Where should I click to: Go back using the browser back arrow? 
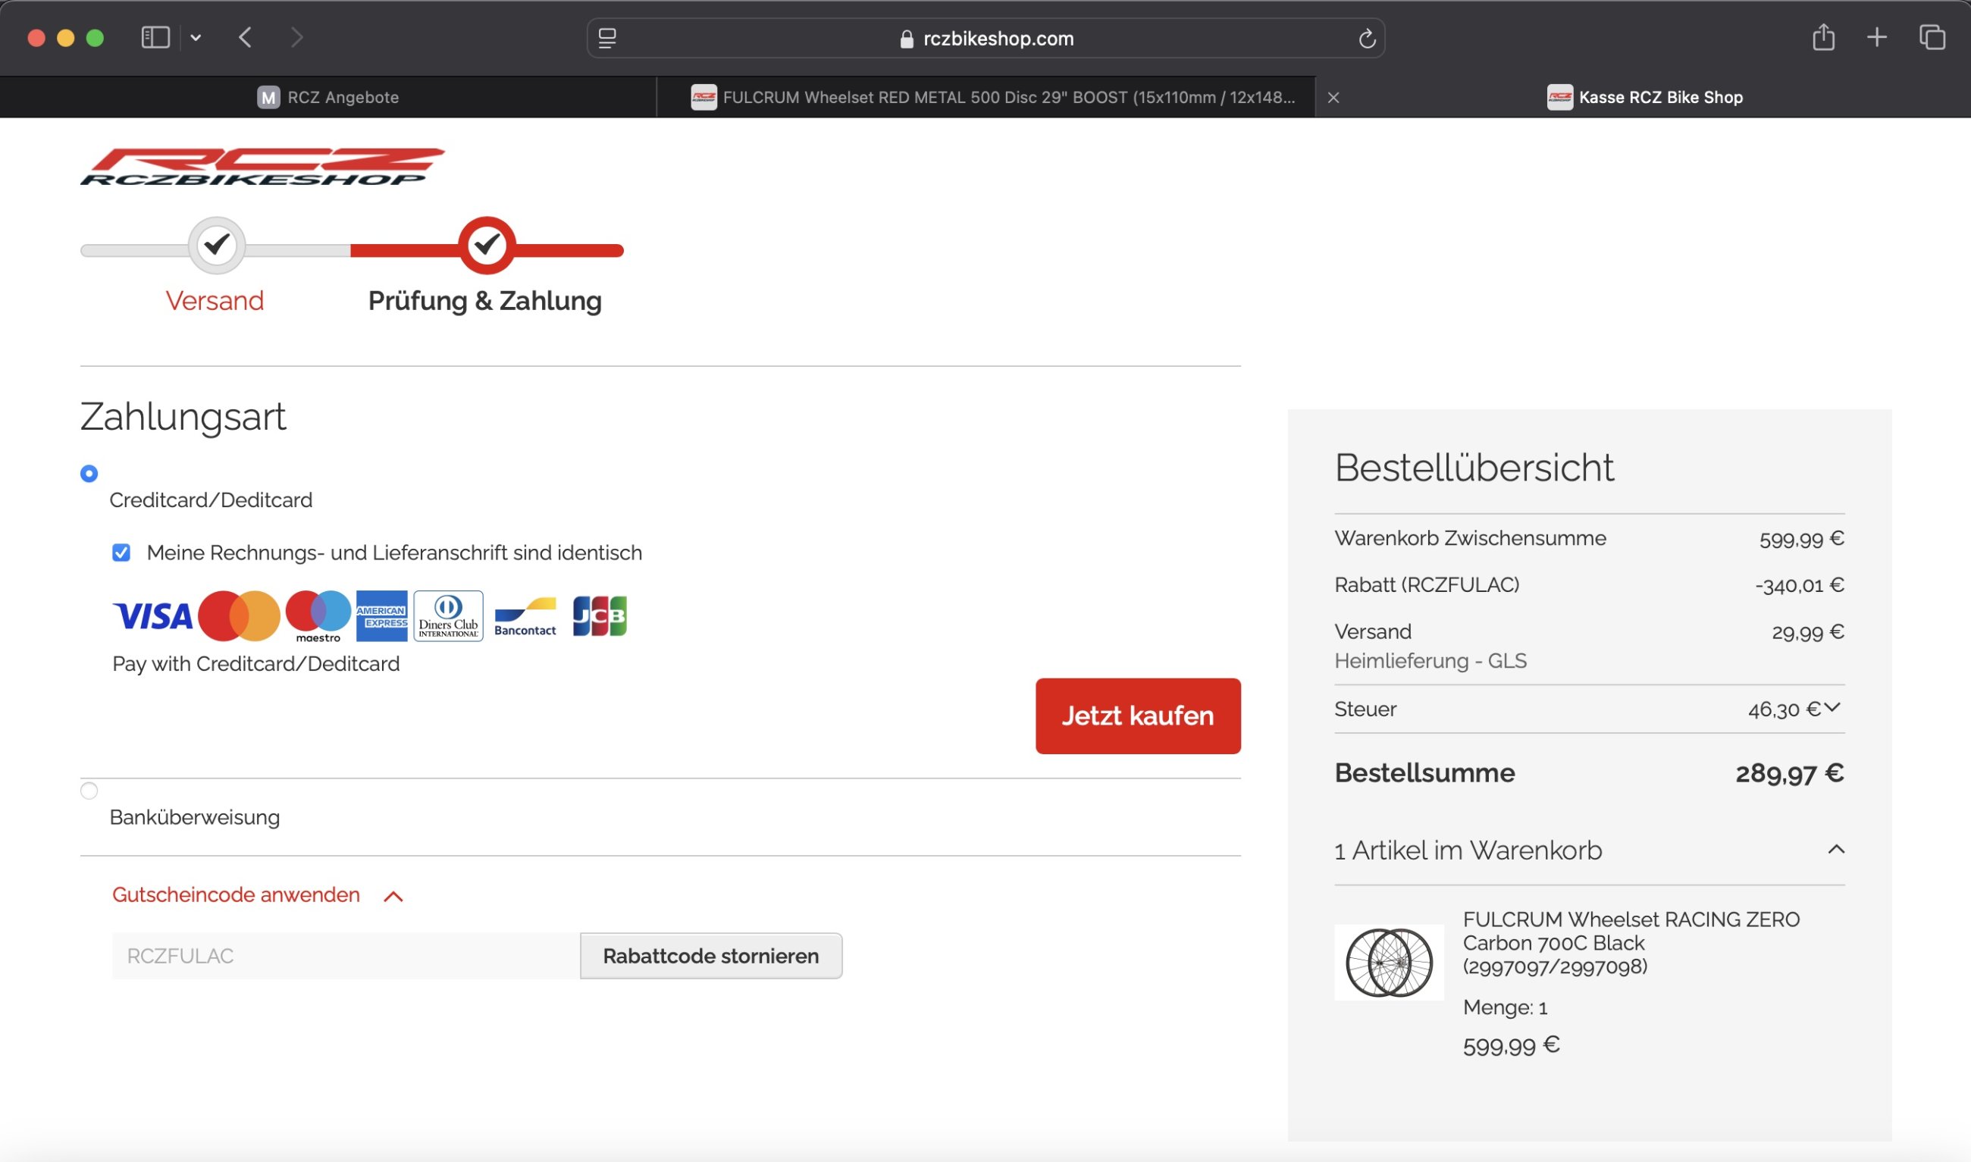(x=245, y=38)
